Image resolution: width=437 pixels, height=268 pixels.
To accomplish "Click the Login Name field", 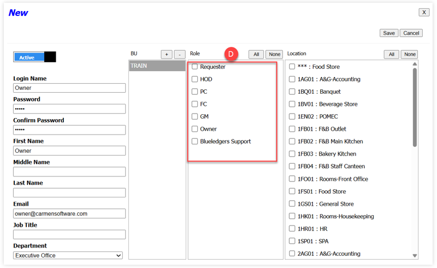I will click(69, 88).
